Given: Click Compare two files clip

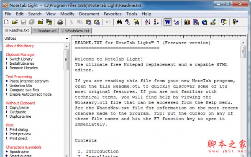Looking at the screenshot, I should [24, 90].
